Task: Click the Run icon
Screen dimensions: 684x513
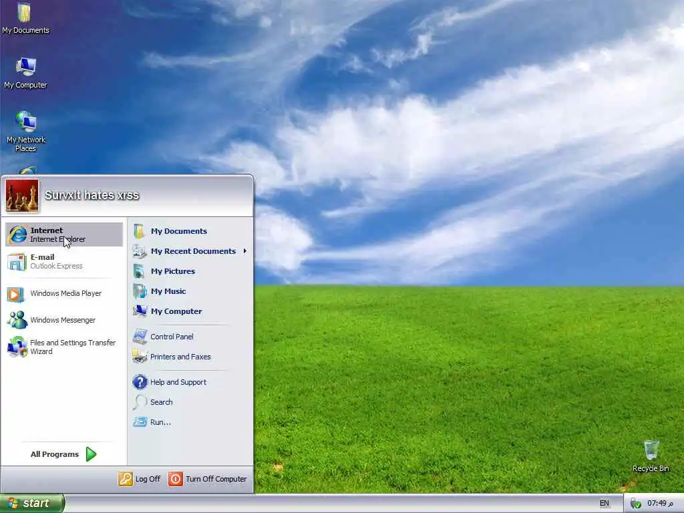Action: click(x=140, y=422)
